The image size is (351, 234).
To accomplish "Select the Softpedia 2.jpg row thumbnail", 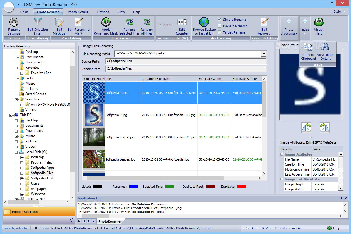I will click(x=94, y=115).
